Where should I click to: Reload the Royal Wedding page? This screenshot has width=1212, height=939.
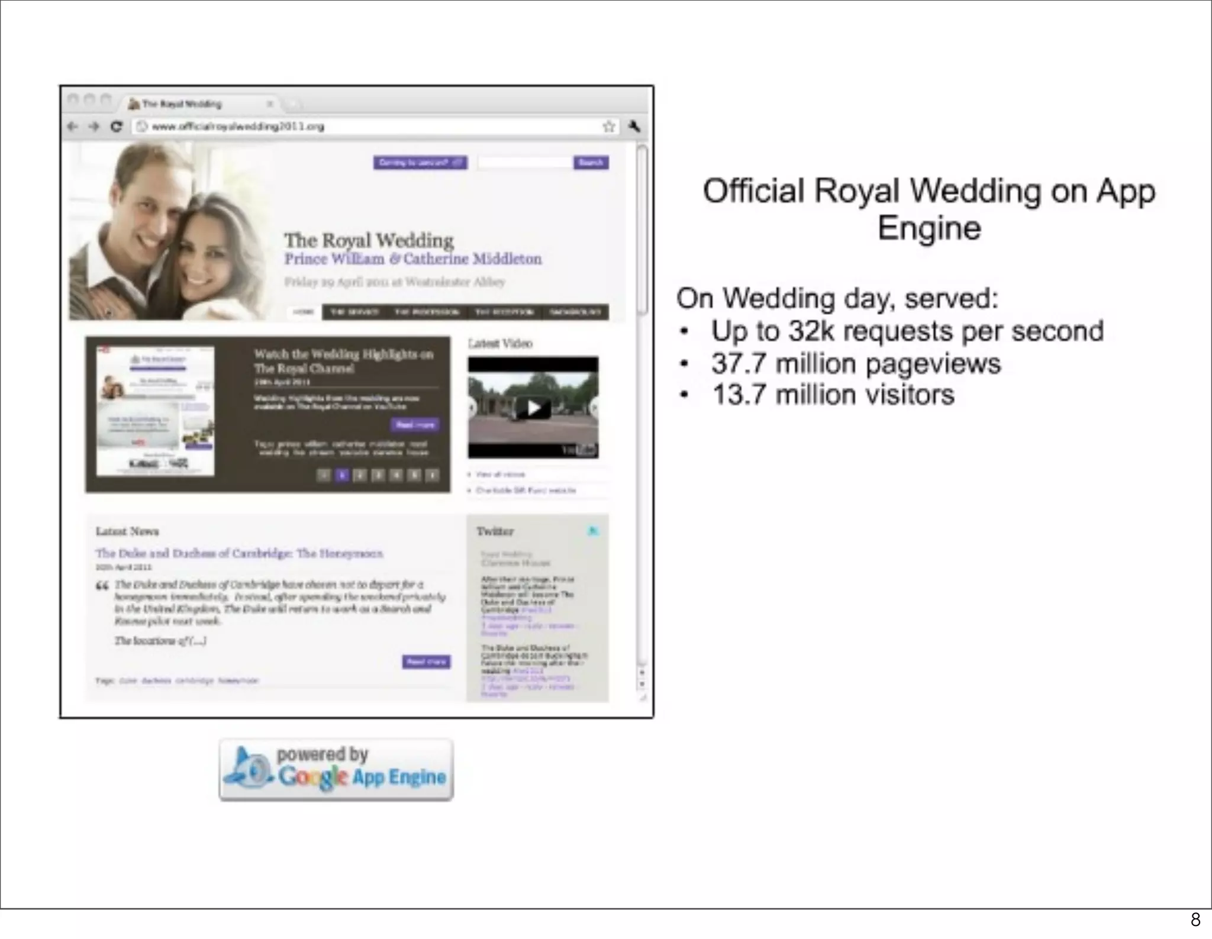click(x=116, y=127)
